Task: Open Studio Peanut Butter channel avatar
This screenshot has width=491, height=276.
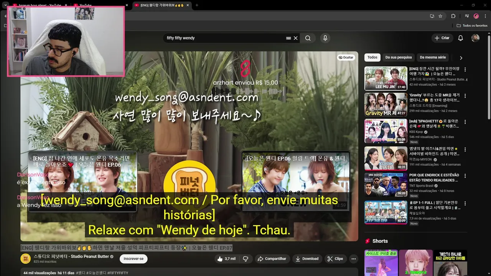Action: (x=25, y=258)
